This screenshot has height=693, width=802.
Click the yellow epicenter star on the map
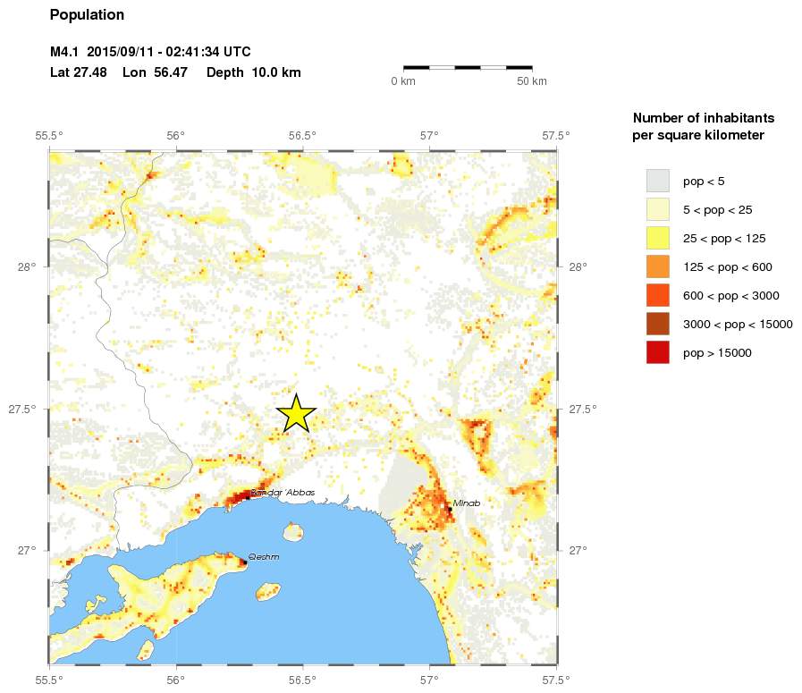coord(295,415)
